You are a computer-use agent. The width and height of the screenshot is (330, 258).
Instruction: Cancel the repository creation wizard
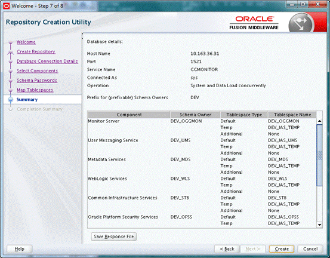310,249
